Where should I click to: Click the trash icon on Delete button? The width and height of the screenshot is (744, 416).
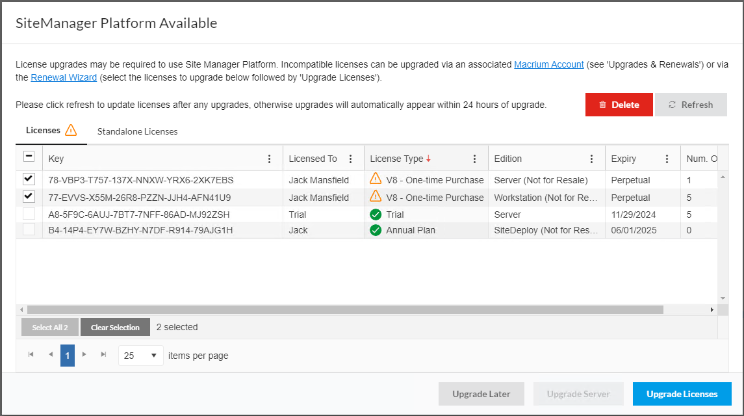[x=602, y=105]
